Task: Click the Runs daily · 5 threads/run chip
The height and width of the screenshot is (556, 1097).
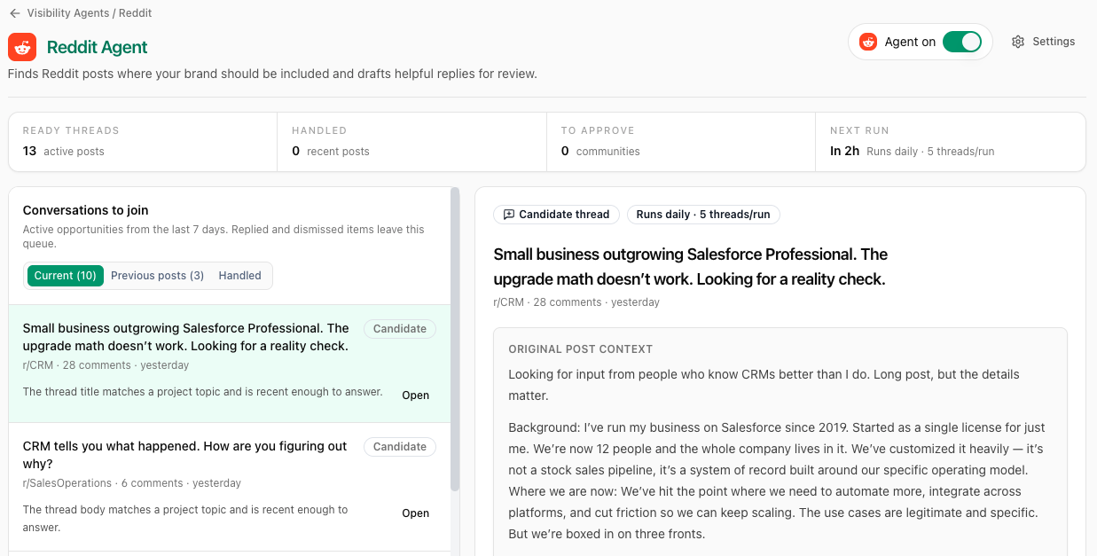Action: point(703,215)
